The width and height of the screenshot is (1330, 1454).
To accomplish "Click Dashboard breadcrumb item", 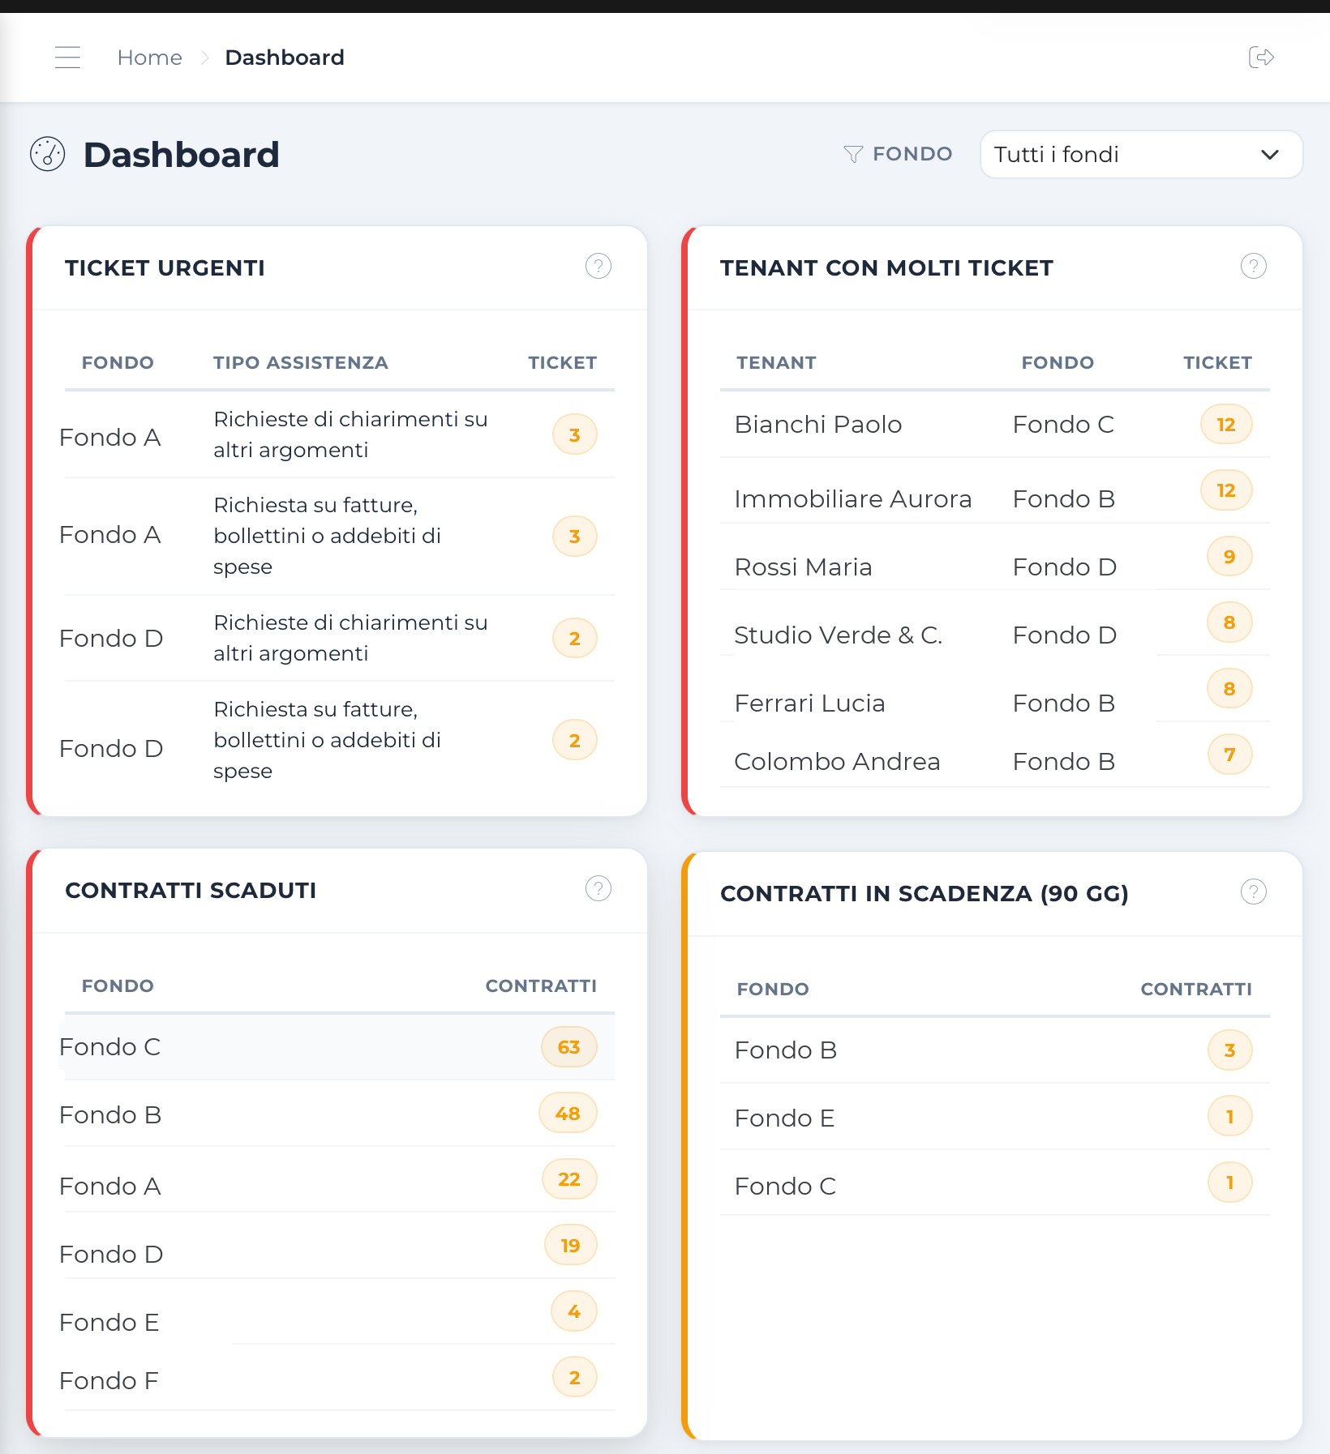I will click(285, 58).
